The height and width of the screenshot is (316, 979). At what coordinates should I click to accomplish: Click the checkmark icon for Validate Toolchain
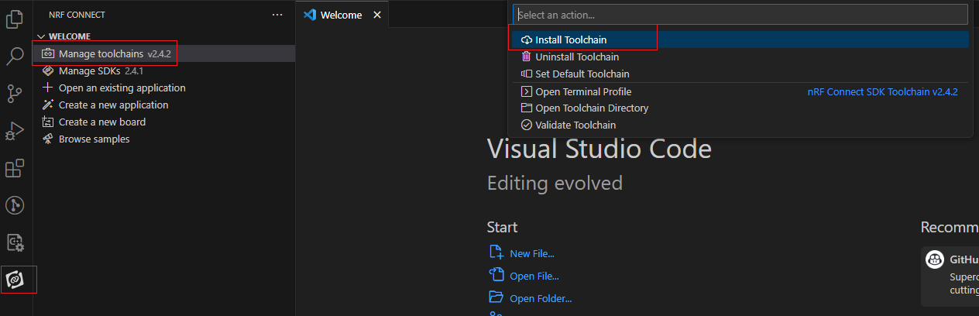tap(527, 125)
